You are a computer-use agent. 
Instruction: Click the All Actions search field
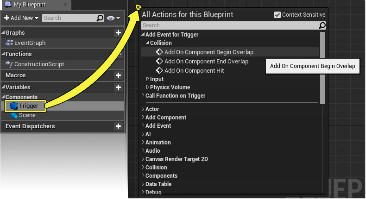click(229, 25)
